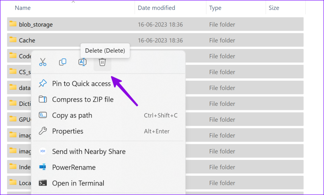This screenshot has height=195, width=324.
Task: Select the Copy icon in the context menu
Action: [63, 62]
